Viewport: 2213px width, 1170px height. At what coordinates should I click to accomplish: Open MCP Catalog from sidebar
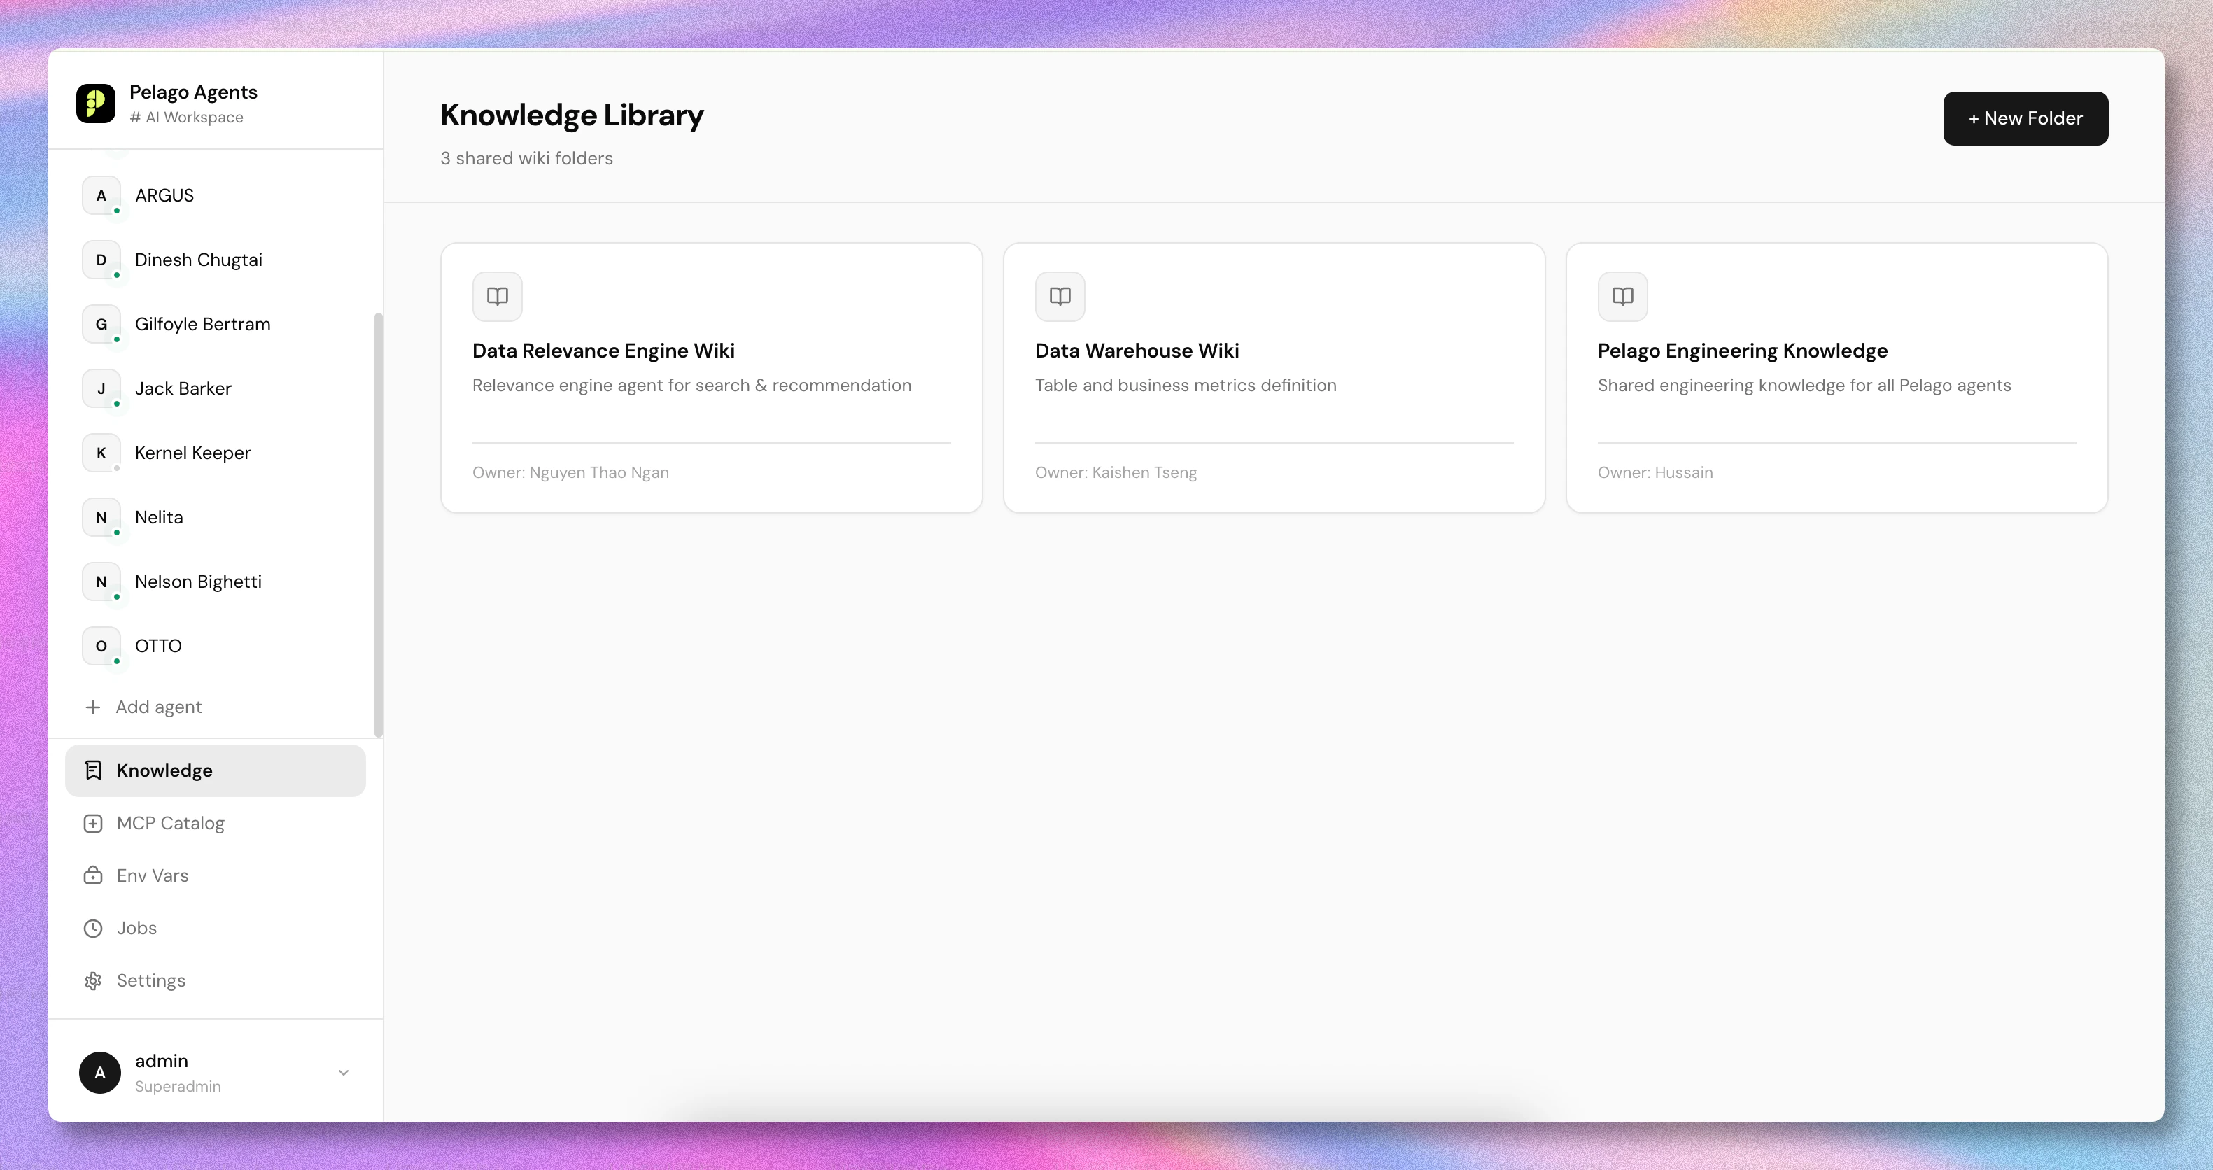[x=216, y=823]
